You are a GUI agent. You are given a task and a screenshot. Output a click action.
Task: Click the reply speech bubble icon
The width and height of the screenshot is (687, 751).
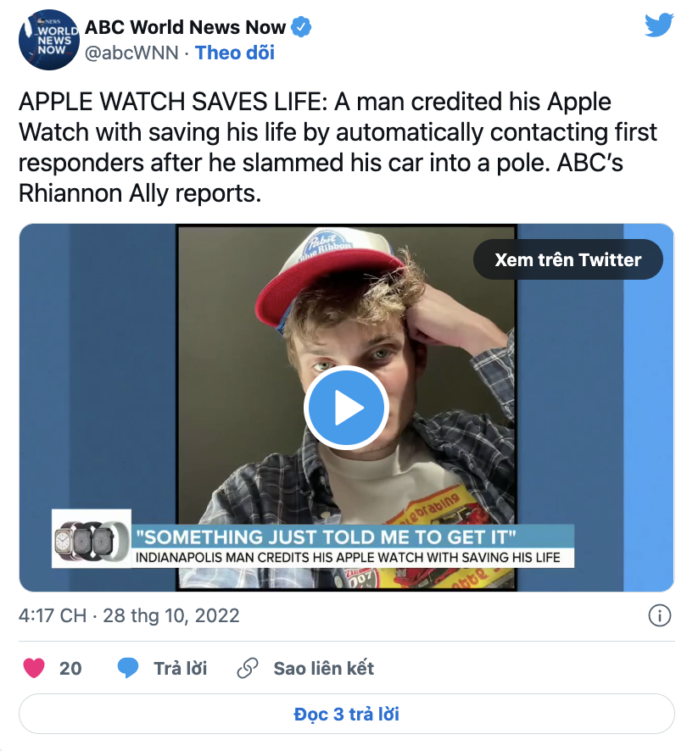click(128, 668)
